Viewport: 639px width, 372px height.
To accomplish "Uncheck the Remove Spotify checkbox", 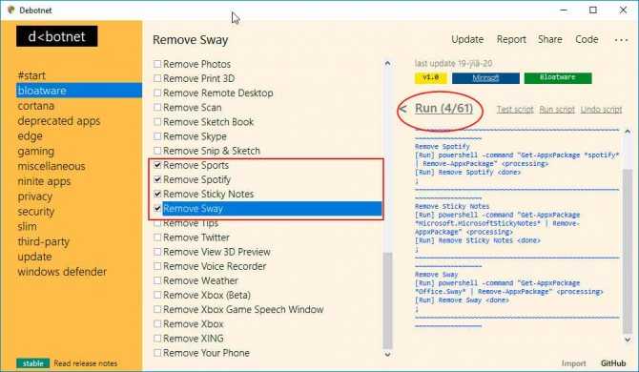I will [157, 179].
